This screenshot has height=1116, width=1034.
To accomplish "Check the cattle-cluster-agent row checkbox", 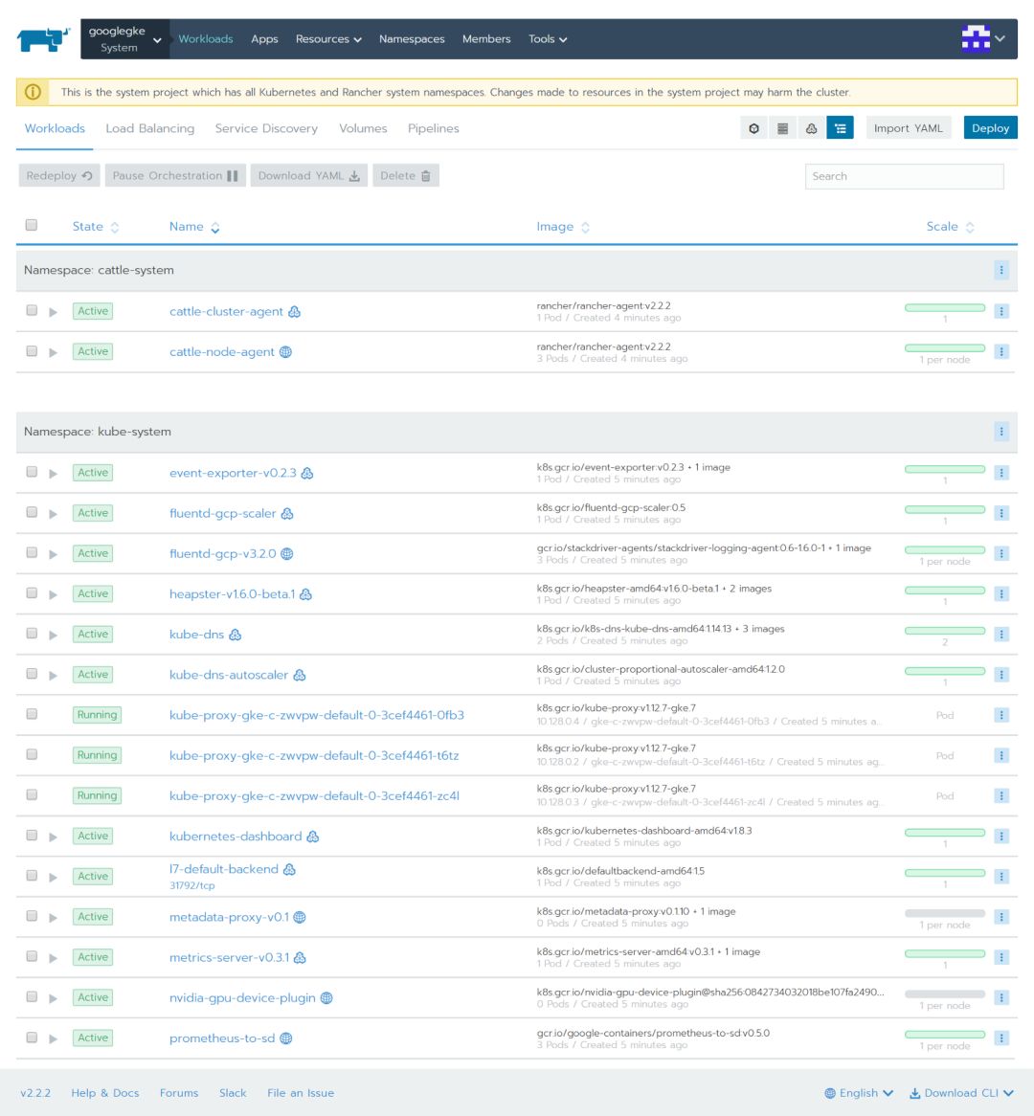I will tap(32, 310).
